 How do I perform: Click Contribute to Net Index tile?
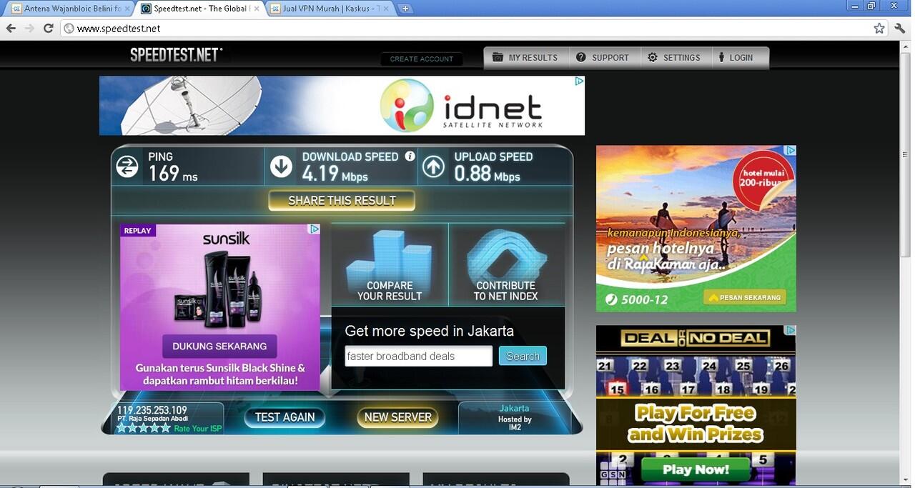506,264
